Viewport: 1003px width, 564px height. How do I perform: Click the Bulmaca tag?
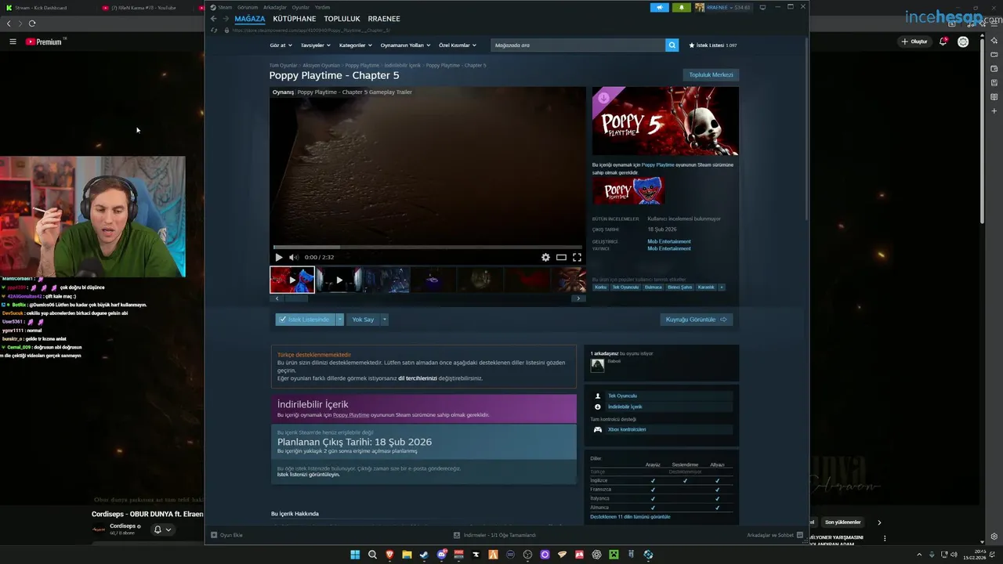point(653,287)
